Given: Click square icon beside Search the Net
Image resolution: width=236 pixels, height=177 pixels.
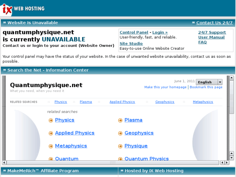Looking at the screenshot, I should [5, 70].
